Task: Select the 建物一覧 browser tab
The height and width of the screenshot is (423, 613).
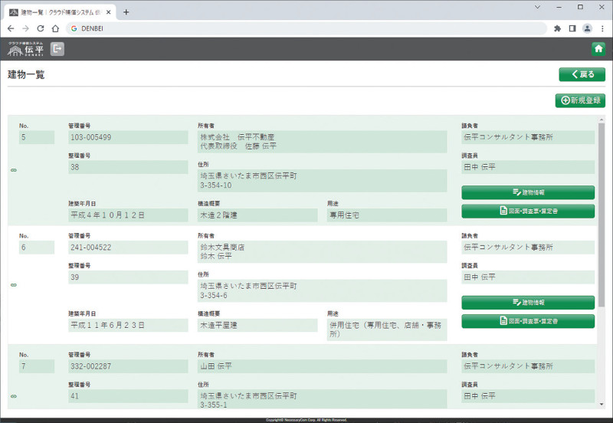Action: (61, 11)
